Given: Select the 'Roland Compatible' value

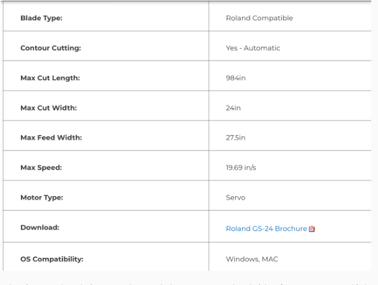Looking at the screenshot, I should coord(259,18).
